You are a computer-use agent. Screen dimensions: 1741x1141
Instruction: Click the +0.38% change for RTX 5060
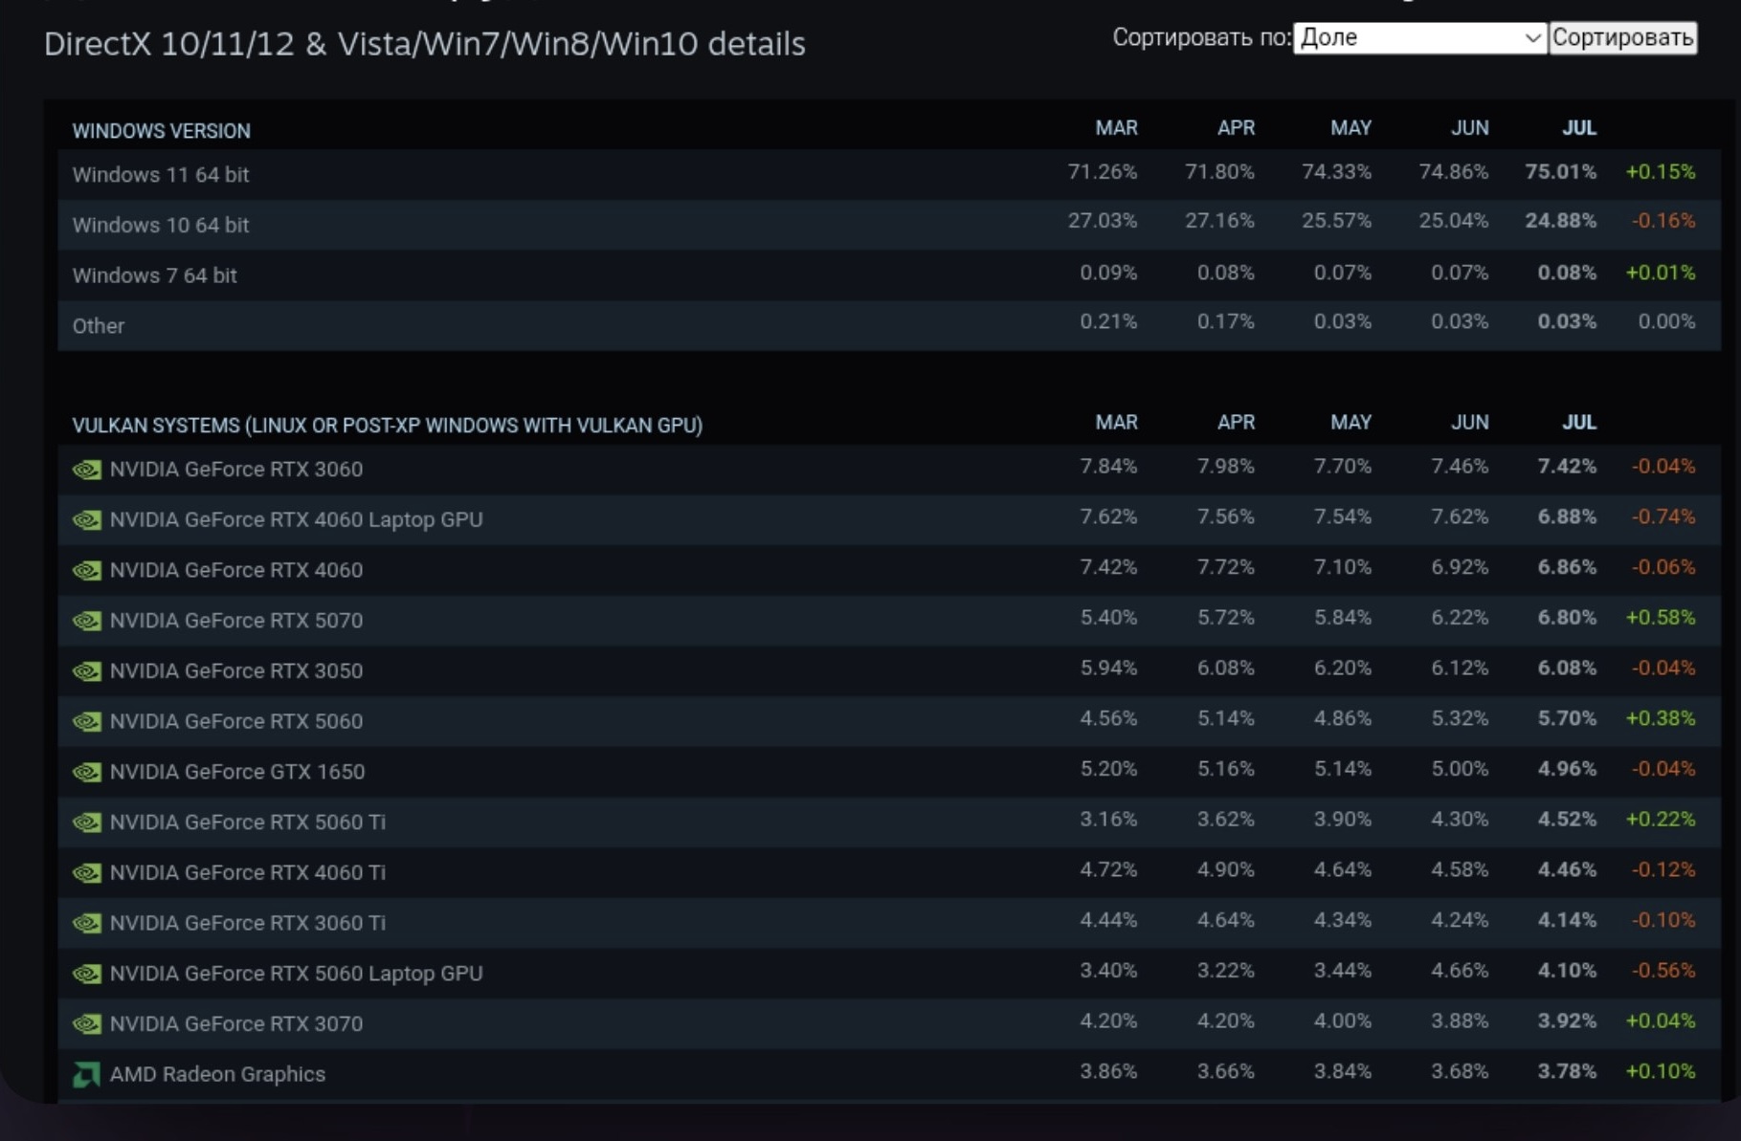pos(1661,718)
